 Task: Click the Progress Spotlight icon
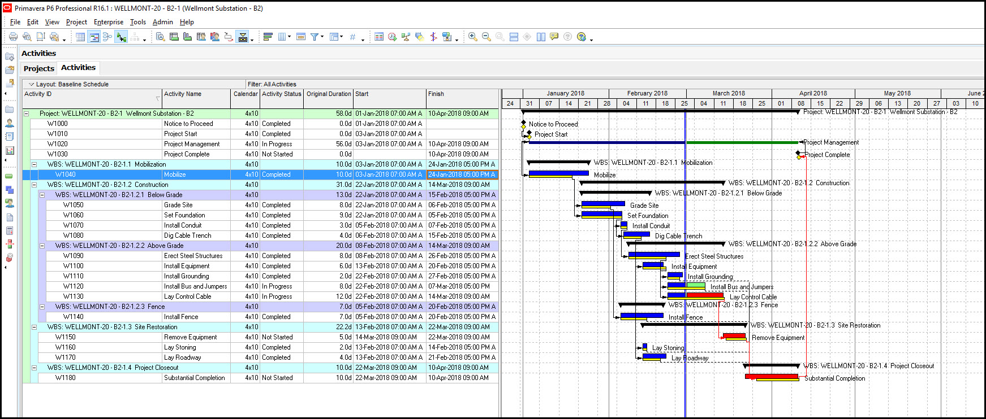pyautogui.click(x=419, y=37)
